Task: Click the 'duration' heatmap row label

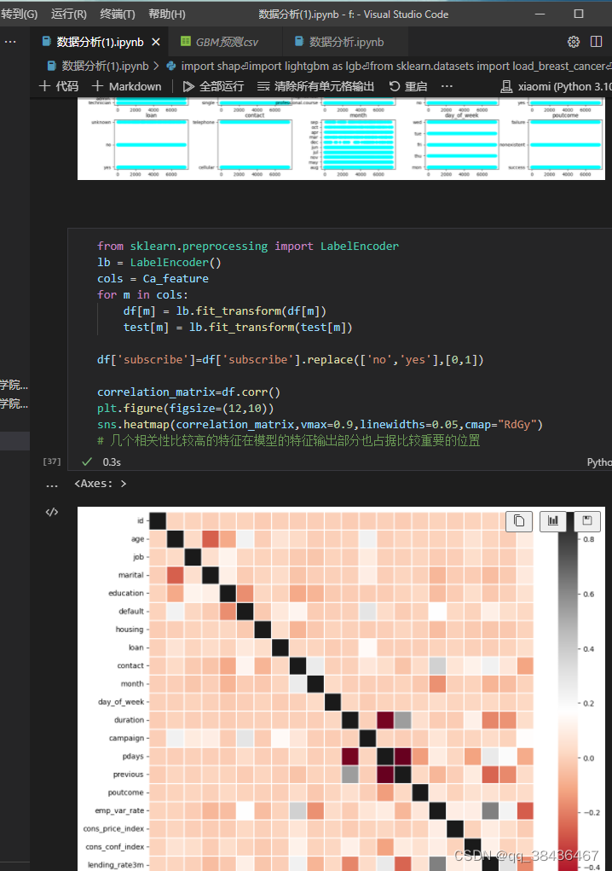Action: click(130, 720)
